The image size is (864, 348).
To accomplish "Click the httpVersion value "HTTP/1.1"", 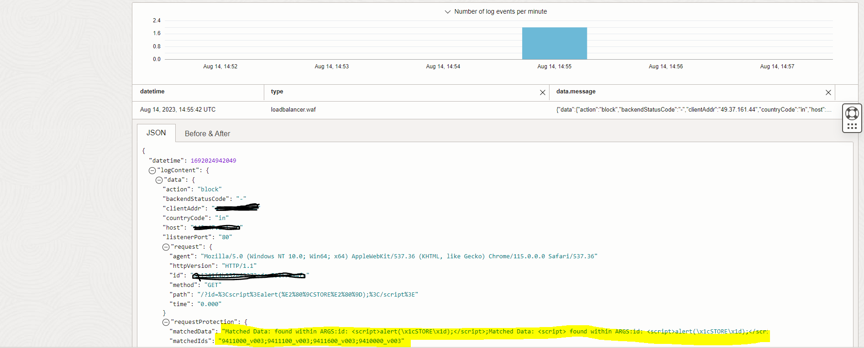I will 239,266.
